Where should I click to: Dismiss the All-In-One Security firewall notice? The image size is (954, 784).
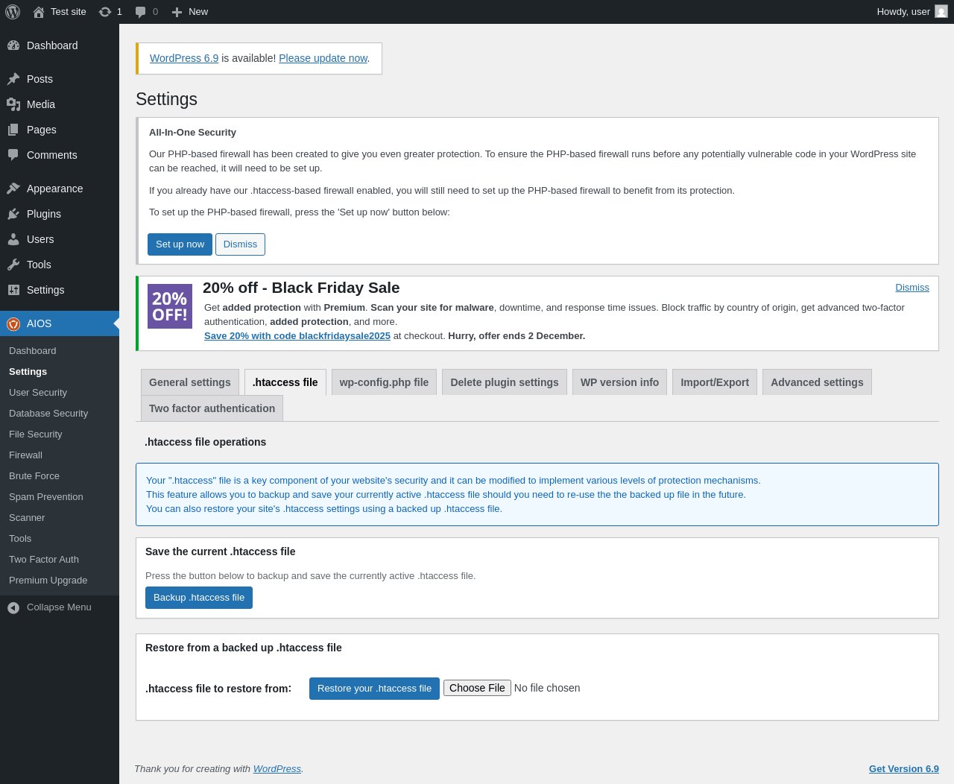tap(240, 244)
